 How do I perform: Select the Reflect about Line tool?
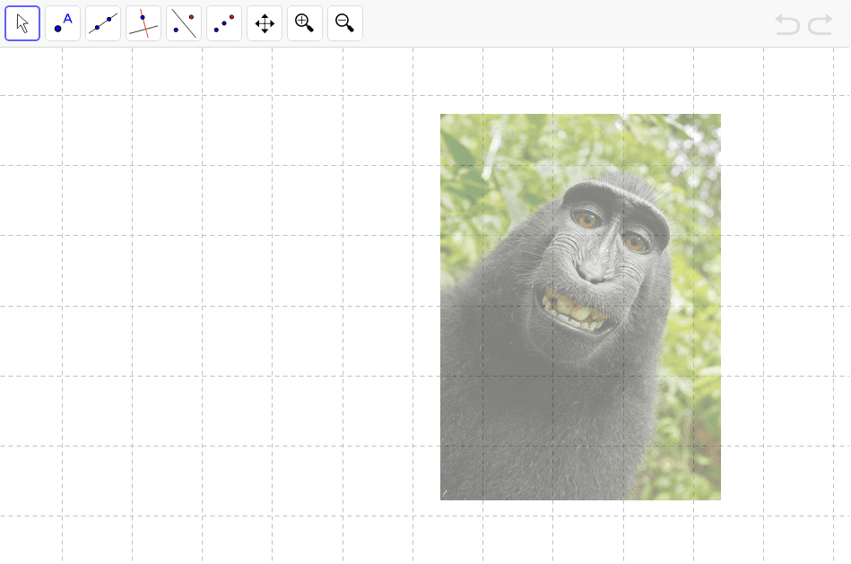coord(184,23)
